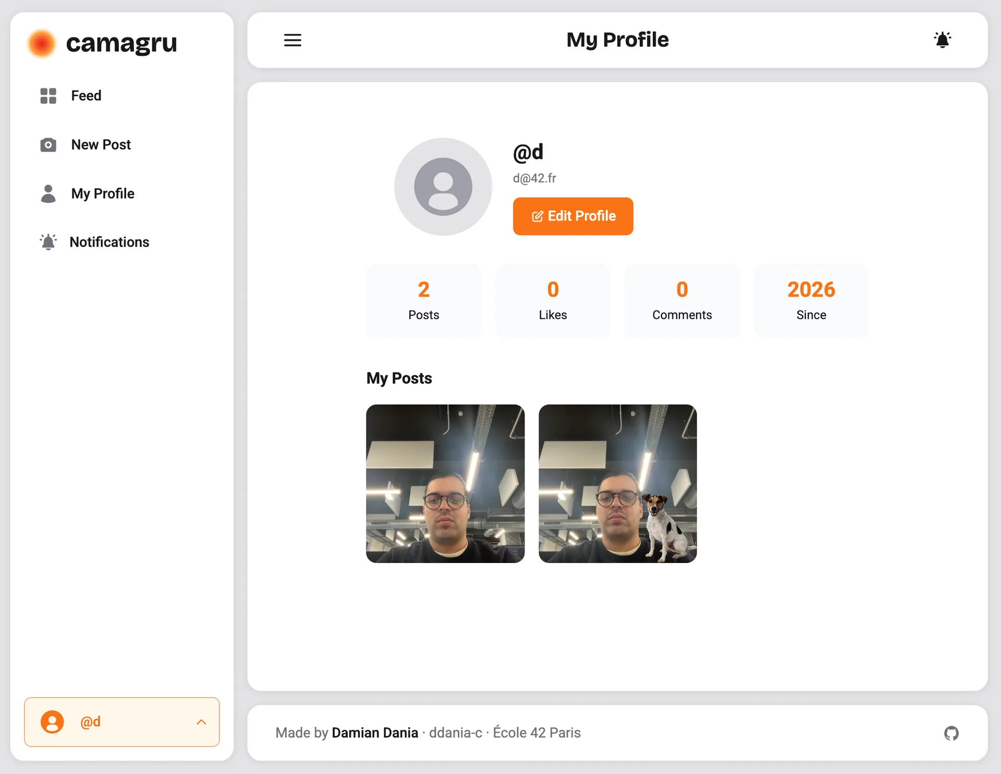Expand the @d account menu chevron
The image size is (1001, 774).
click(201, 722)
